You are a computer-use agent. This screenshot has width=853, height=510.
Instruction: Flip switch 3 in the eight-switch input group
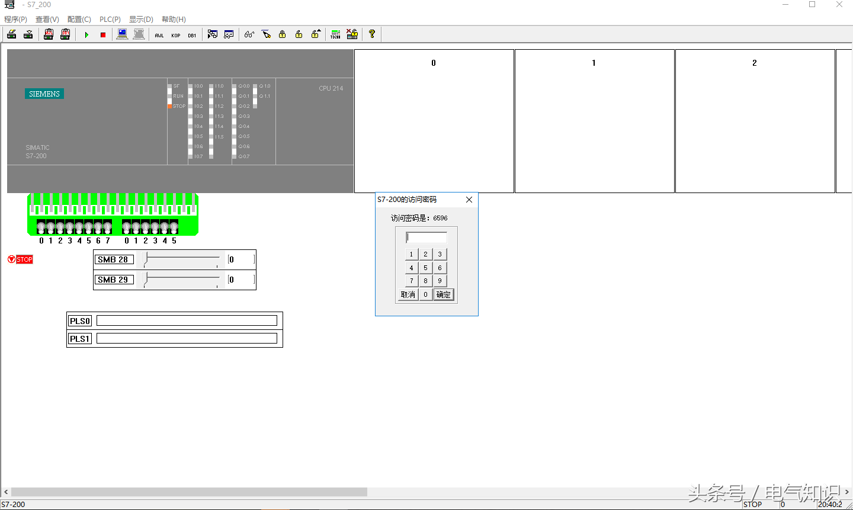[69, 227]
